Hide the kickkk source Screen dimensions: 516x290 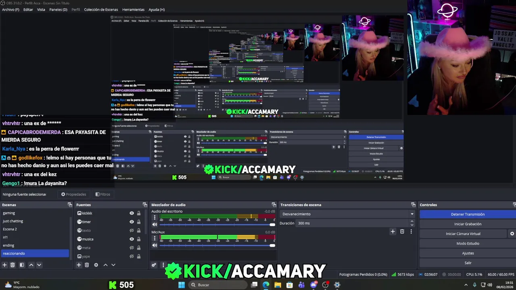pyautogui.click(x=131, y=213)
